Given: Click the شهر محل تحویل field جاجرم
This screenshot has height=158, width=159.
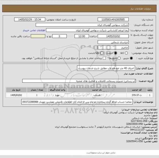Looking at the screenshot, I should (113, 48).
